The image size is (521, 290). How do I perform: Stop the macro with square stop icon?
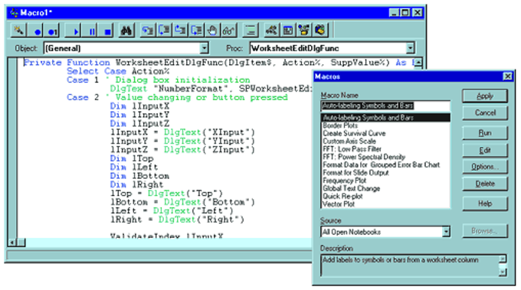pos(107,31)
